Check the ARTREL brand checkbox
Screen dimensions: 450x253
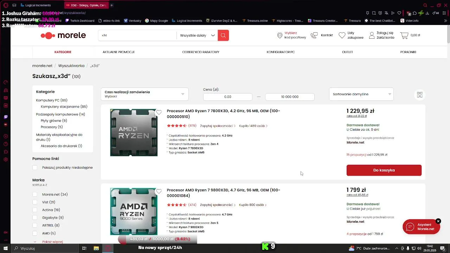34,225
